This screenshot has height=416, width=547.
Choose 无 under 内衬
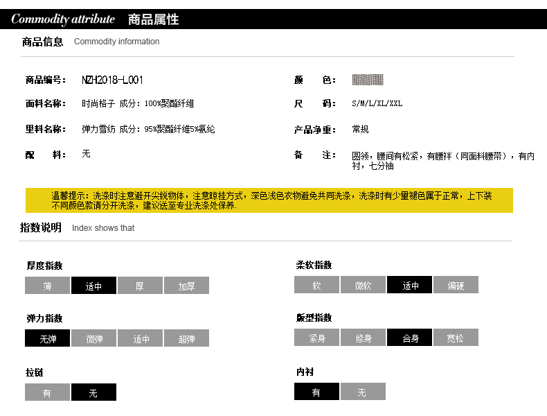tap(363, 392)
